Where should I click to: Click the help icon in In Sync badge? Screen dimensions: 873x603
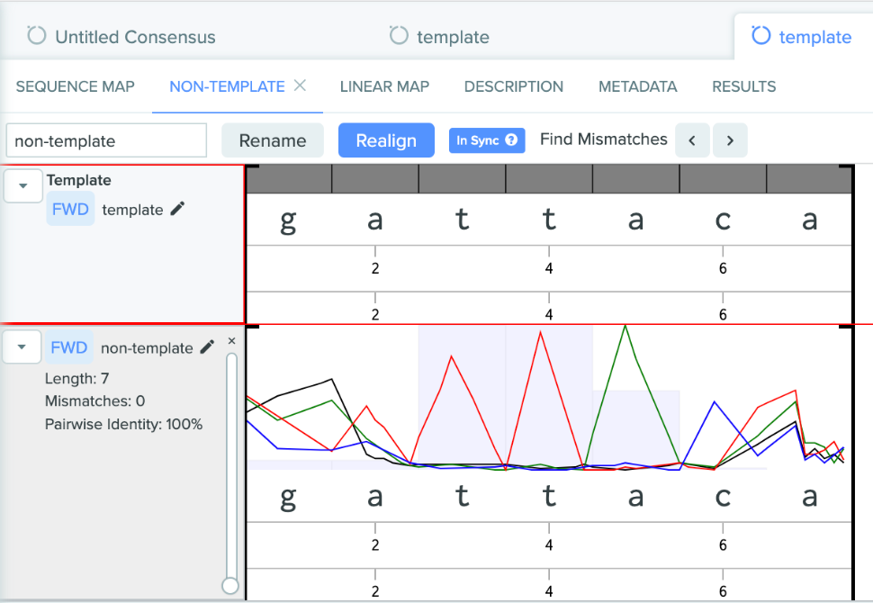511,140
